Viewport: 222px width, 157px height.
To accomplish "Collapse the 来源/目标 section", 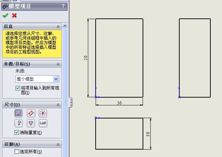I will pos(58,64).
